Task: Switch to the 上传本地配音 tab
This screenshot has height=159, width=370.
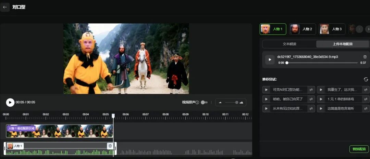Action: (342, 44)
